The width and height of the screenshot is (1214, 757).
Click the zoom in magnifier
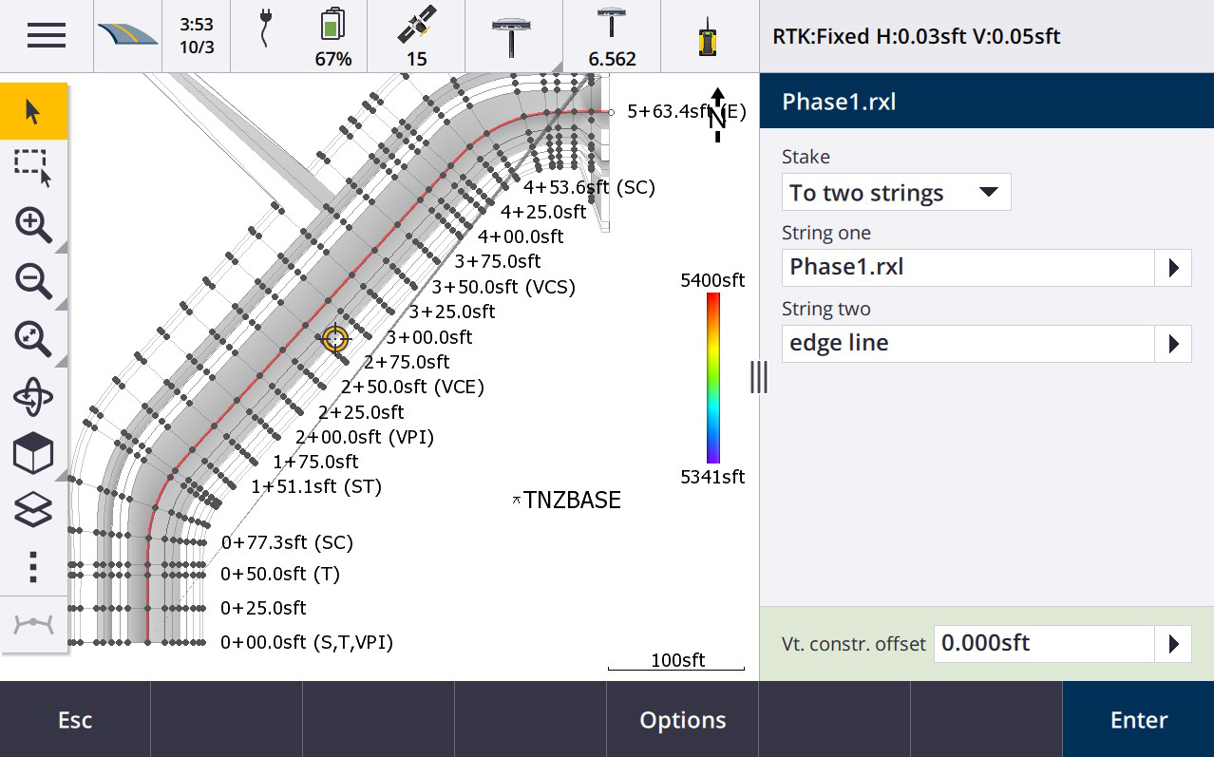pos(33,225)
